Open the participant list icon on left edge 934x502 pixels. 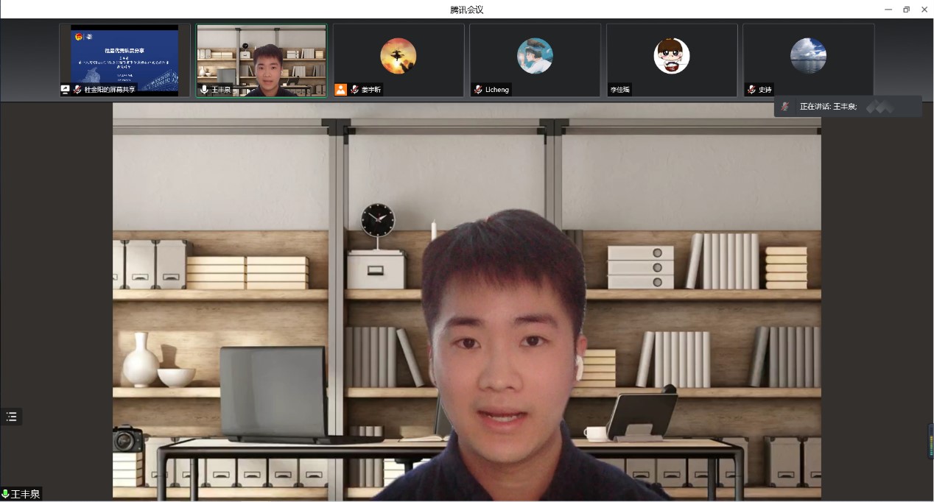pos(11,417)
